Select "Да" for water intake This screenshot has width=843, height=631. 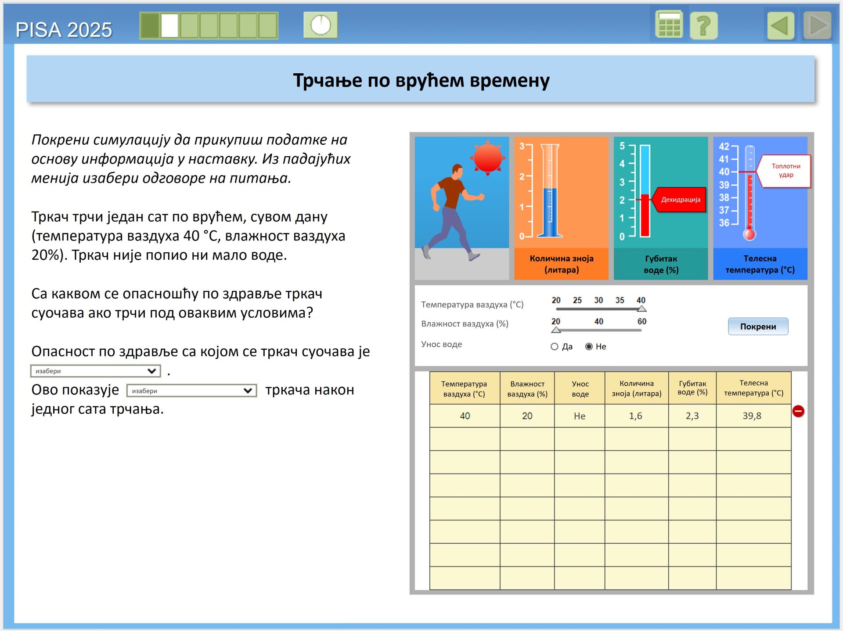(555, 347)
